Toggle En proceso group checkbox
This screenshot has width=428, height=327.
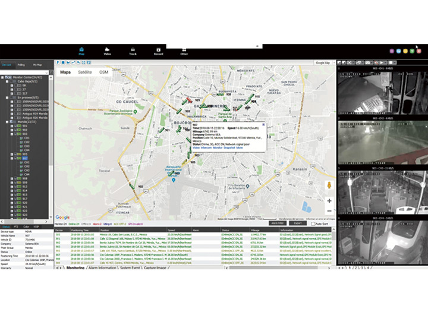tap(11, 98)
